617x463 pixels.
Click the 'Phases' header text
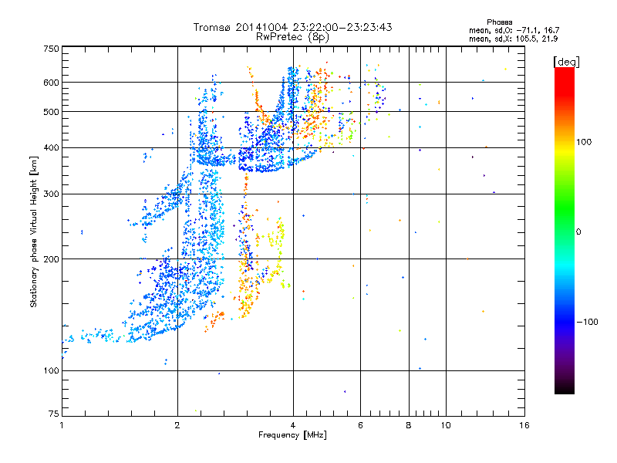coord(499,22)
